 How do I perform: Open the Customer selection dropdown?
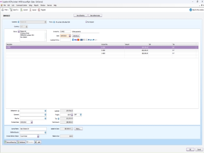click(x=45, y=22)
